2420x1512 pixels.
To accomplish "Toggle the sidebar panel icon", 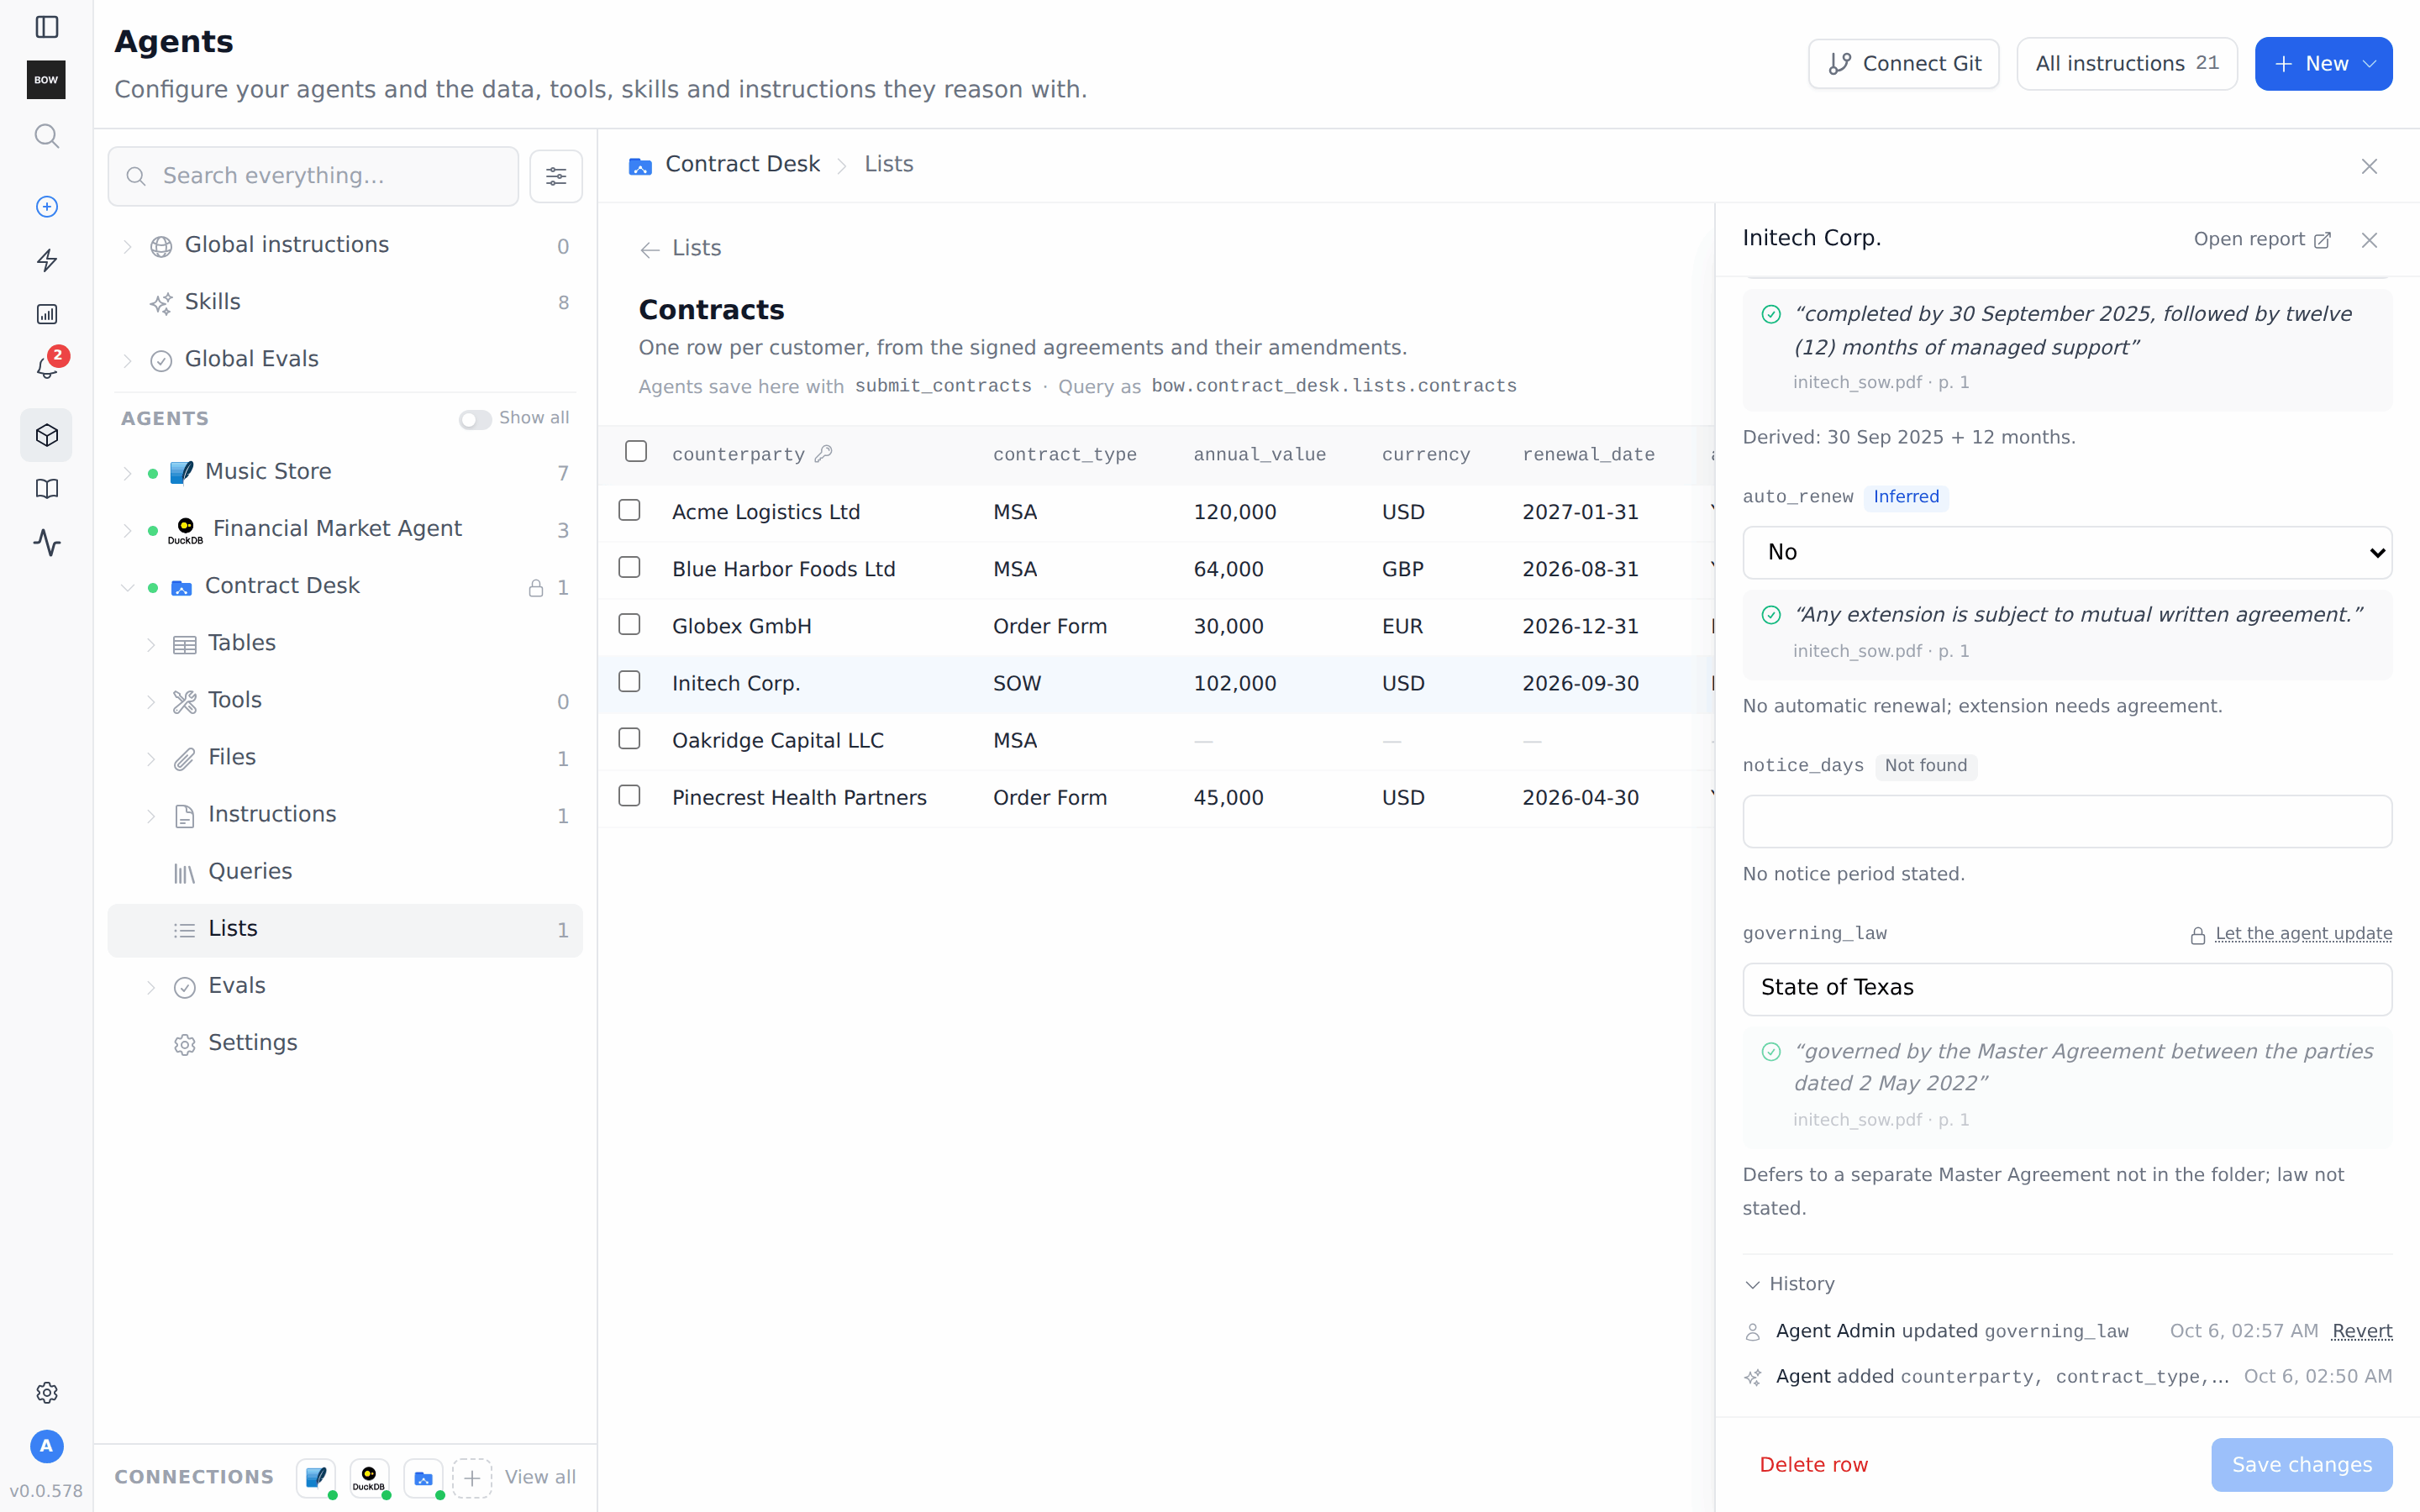I will click(x=46, y=27).
